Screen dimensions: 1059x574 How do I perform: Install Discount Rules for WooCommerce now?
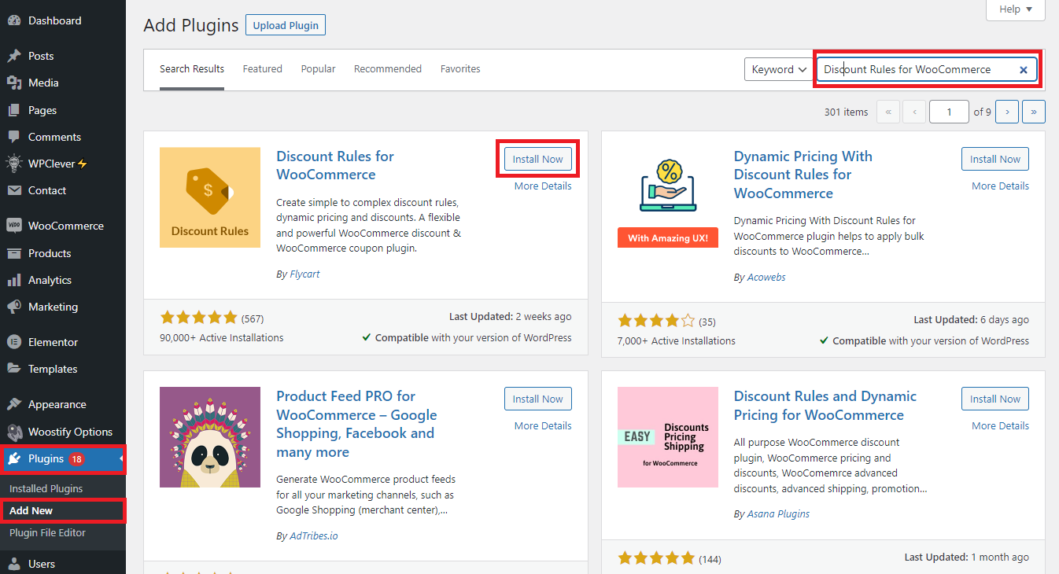538,159
